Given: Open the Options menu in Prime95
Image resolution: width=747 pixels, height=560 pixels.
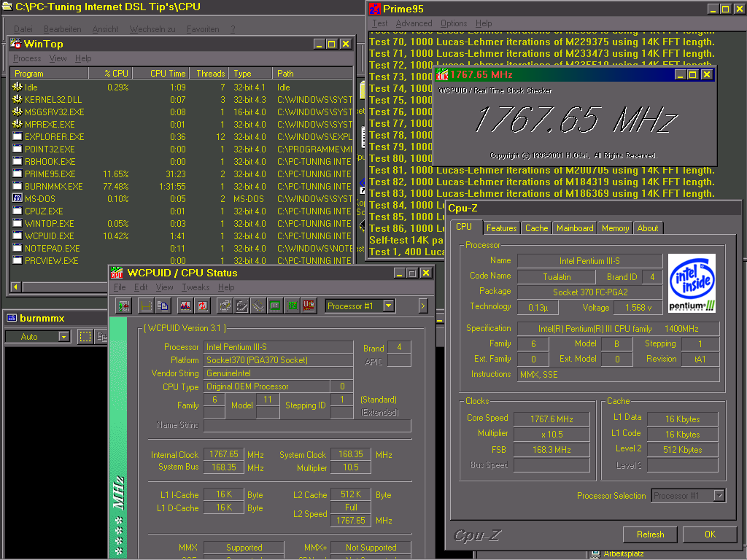Looking at the screenshot, I should [454, 23].
